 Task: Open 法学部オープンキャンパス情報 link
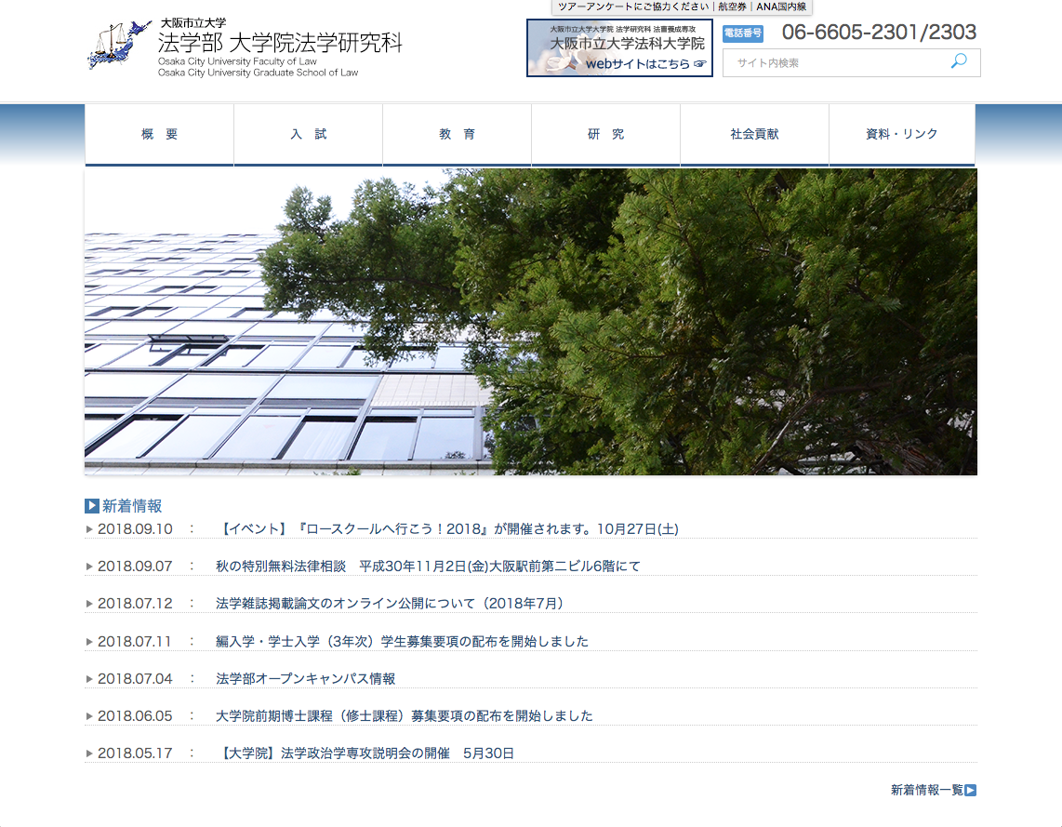305,679
